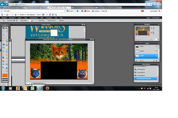The image size is (178, 118).
Task: Select Color balance history entry
Action: pos(145,66)
